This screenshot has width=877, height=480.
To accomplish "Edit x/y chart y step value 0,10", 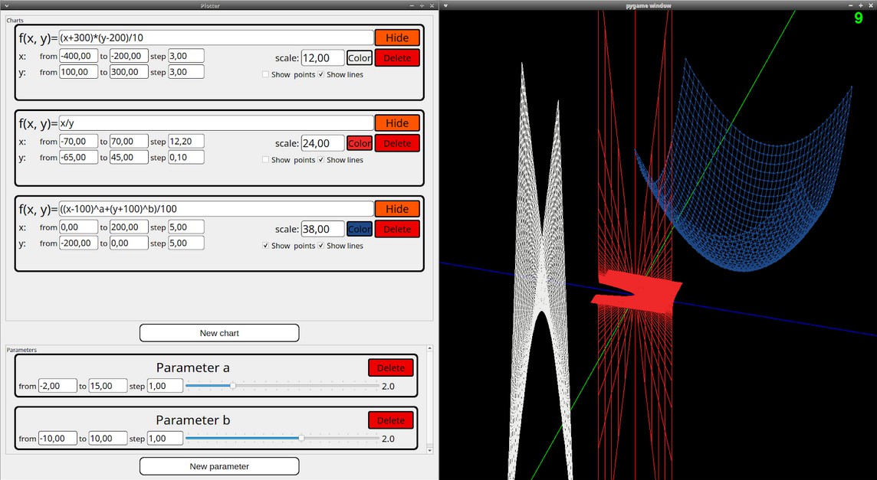I will (x=186, y=157).
